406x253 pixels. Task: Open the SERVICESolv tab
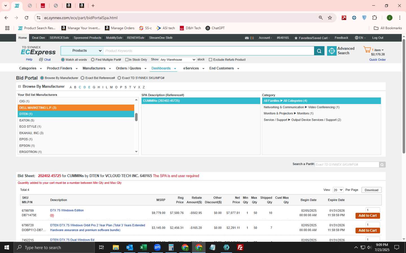coord(59,38)
